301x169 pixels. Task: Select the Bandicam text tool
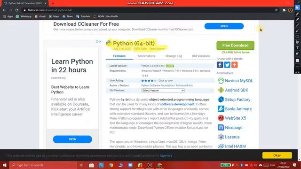click(x=297, y=48)
